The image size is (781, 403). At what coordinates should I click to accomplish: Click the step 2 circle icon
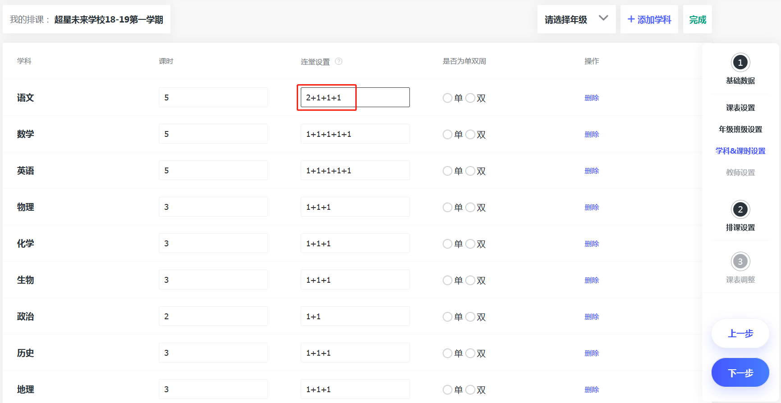tap(740, 209)
